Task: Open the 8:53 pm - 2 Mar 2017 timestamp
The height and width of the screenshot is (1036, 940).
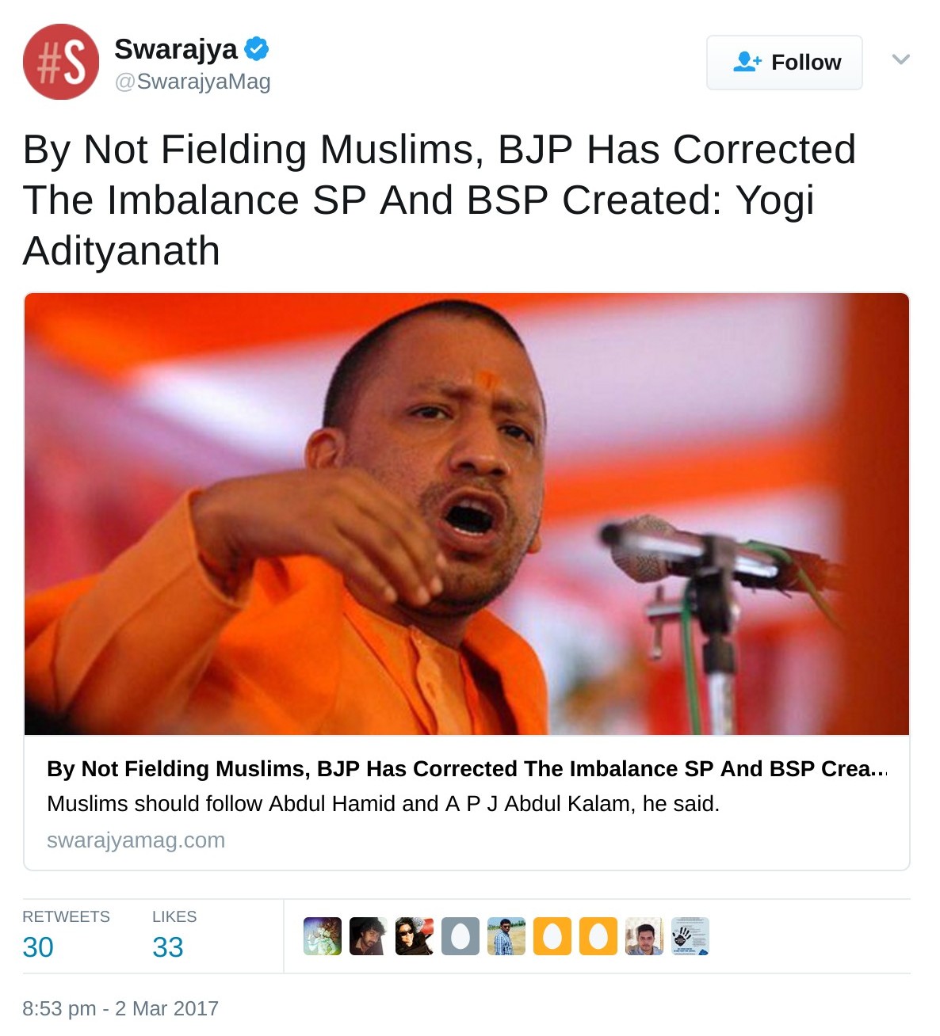Action: 120,1008
